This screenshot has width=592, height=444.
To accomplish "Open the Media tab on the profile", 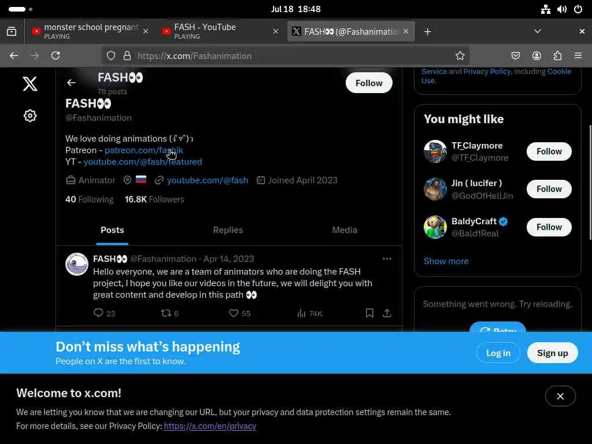I will (x=345, y=230).
